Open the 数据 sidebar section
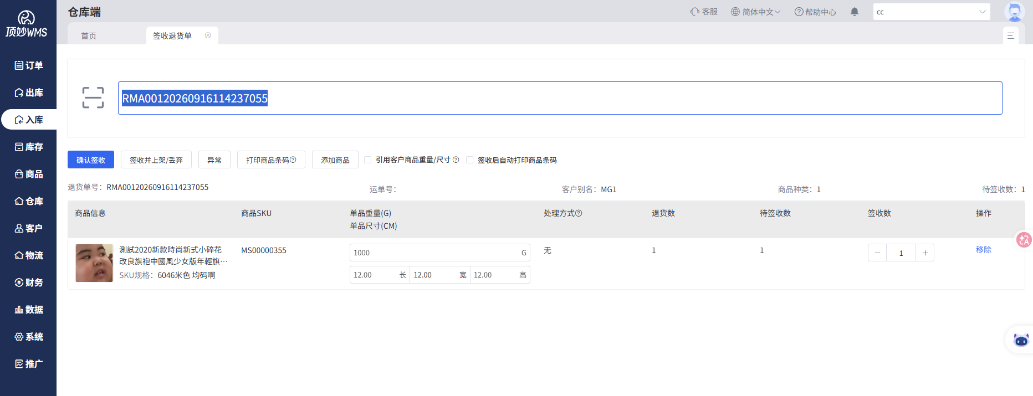 tap(28, 310)
